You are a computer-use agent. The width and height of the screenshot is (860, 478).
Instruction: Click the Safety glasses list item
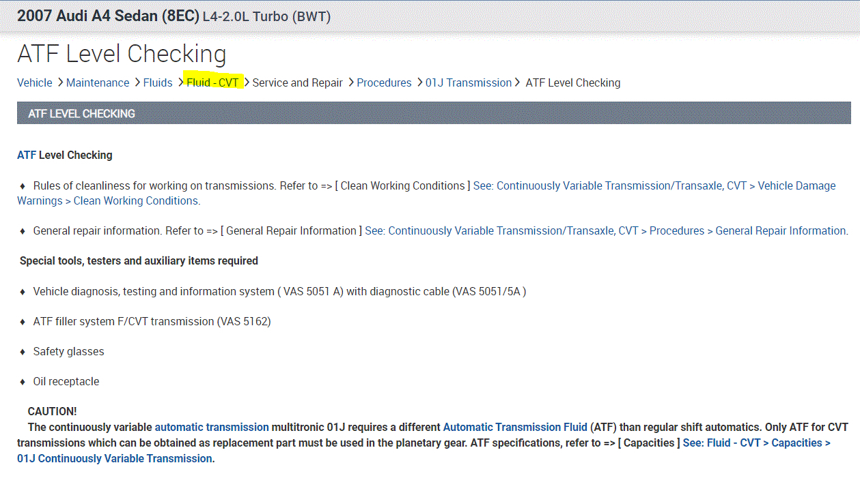click(x=68, y=351)
